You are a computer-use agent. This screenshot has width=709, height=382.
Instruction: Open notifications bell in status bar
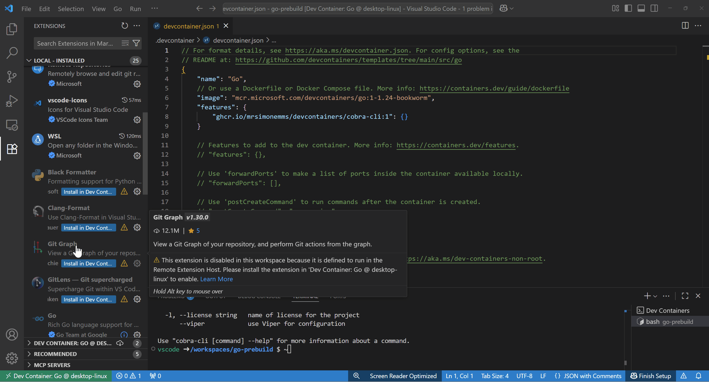click(698, 376)
